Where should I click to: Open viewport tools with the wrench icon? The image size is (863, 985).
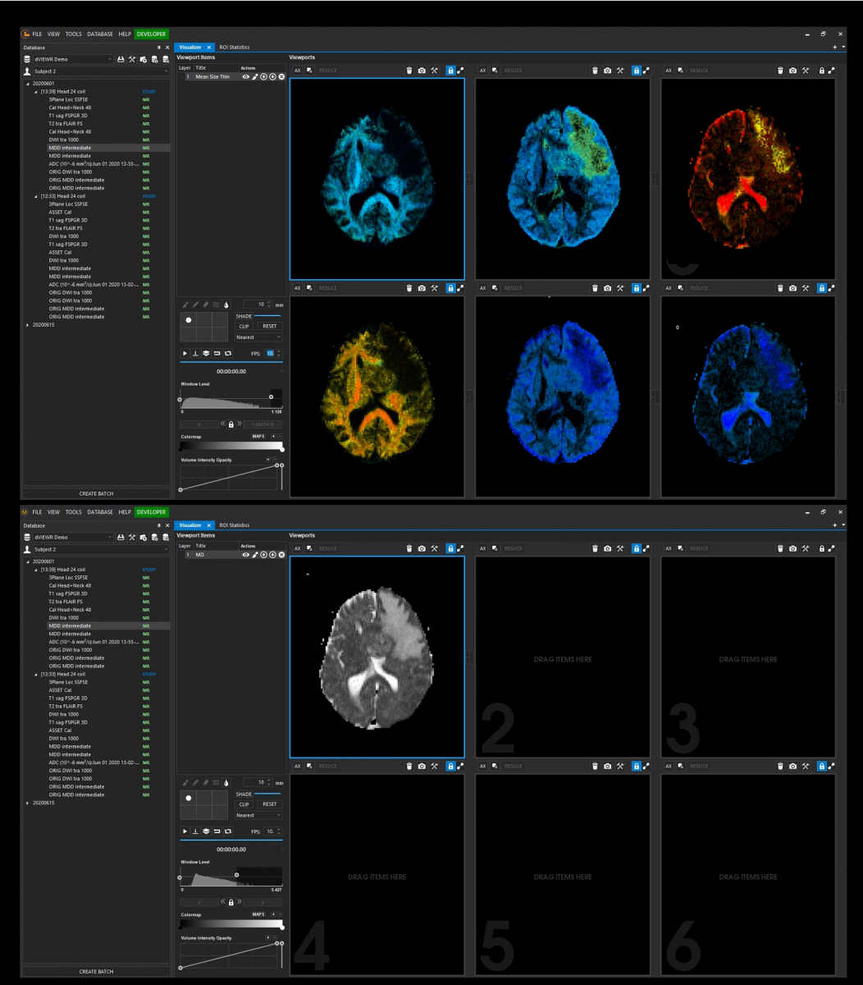click(x=434, y=71)
